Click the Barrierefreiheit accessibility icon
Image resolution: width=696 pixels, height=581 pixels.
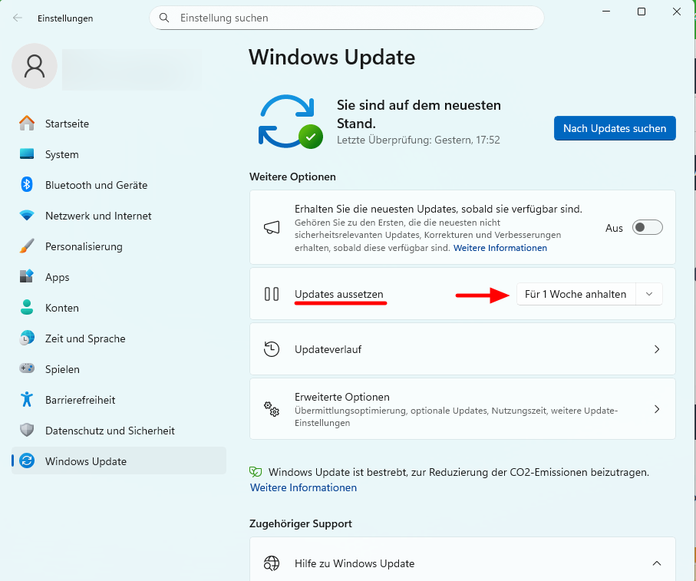(x=27, y=399)
